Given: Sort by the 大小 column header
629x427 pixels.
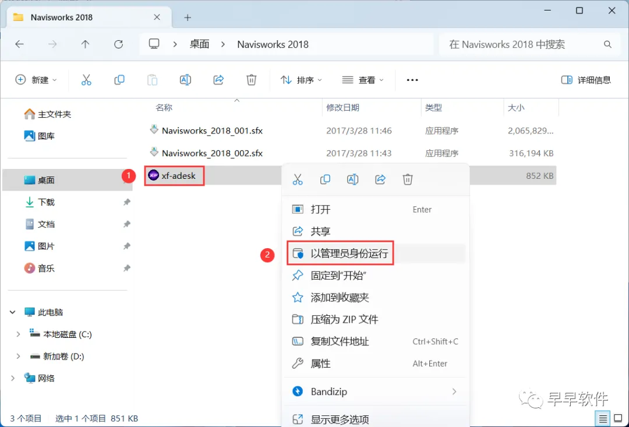Looking at the screenshot, I should (516, 108).
